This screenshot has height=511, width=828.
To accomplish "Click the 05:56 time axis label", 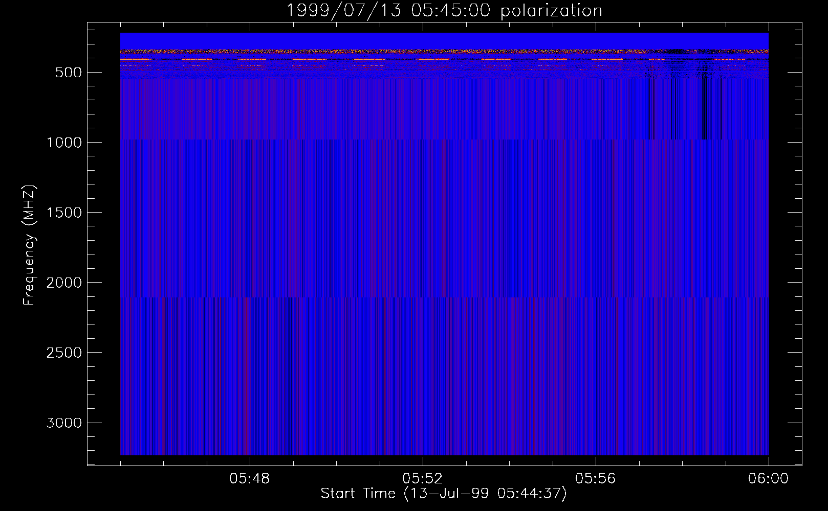I will pyautogui.click(x=595, y=479).
